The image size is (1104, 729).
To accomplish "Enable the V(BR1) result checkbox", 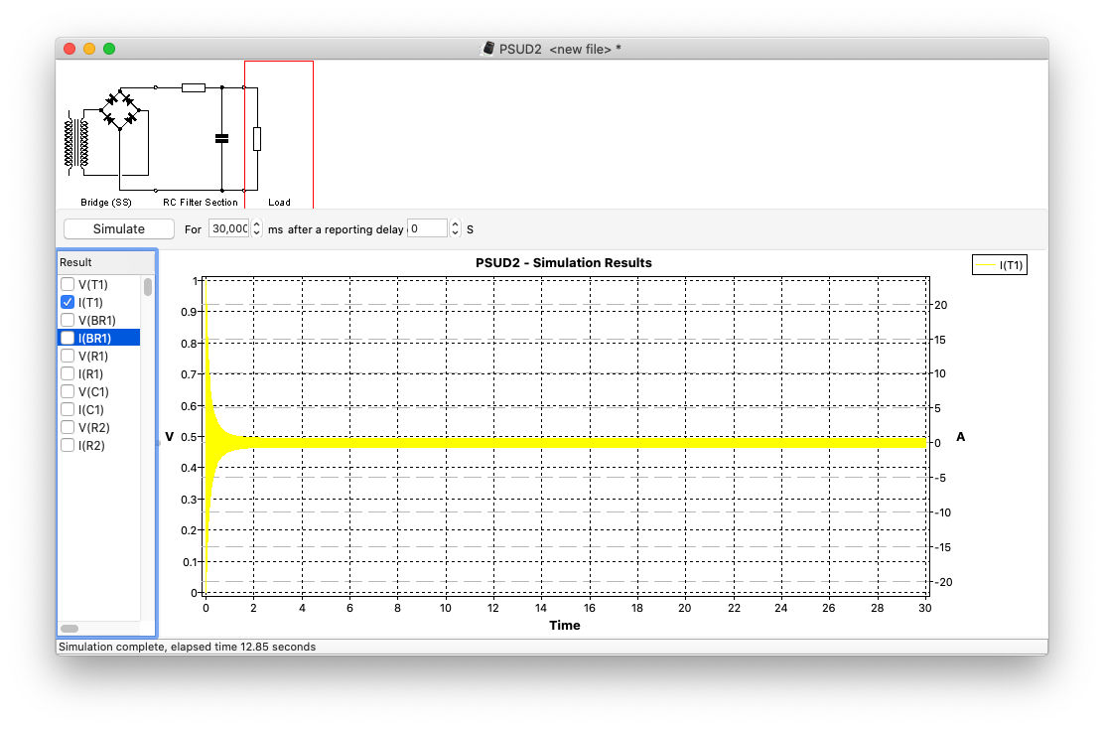I will point(68,321).
